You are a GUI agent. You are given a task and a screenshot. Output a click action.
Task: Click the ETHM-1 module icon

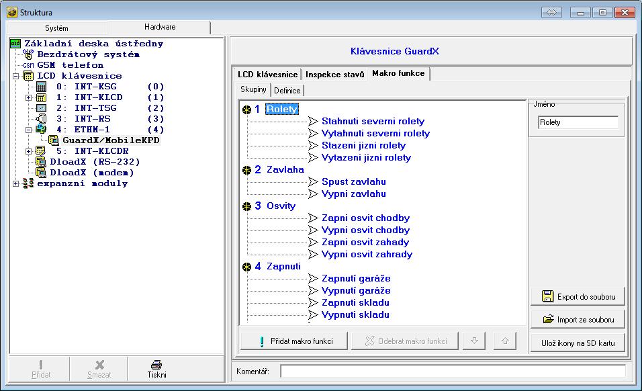[x=41, y=130]
